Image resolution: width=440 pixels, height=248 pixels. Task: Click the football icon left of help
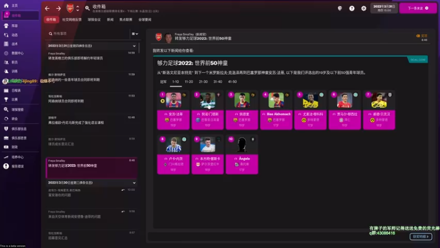coord(340,8)
